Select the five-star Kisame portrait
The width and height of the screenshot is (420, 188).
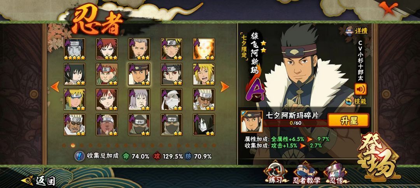pos(74,49)
